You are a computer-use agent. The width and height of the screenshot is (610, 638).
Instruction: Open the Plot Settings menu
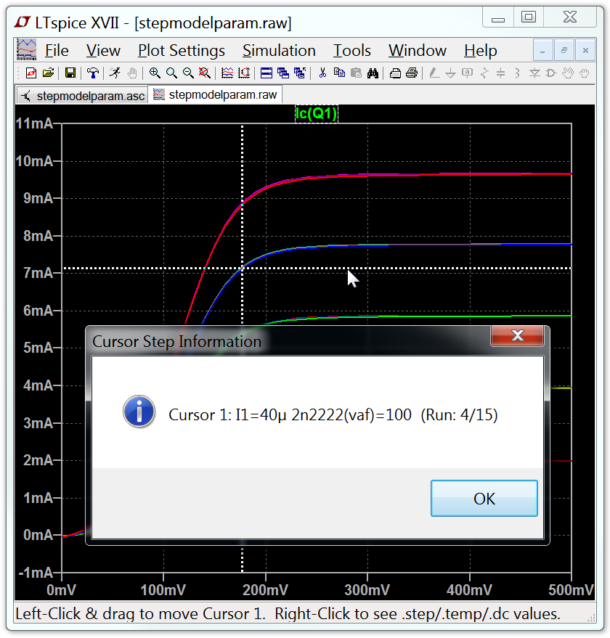point(182,51)
